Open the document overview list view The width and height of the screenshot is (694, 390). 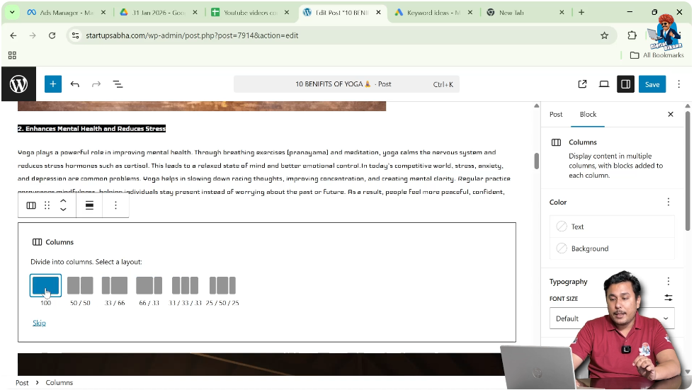(118, 84)
